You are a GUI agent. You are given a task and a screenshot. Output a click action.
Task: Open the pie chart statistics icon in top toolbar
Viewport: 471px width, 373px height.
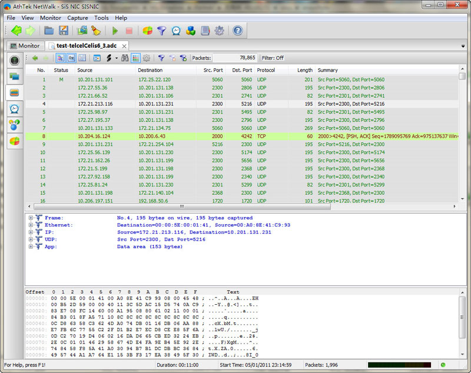pos(147,31)
